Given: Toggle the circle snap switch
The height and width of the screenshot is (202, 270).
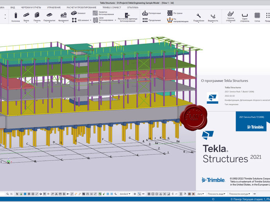Looking at the screenshot, I should tap(157, 194).
